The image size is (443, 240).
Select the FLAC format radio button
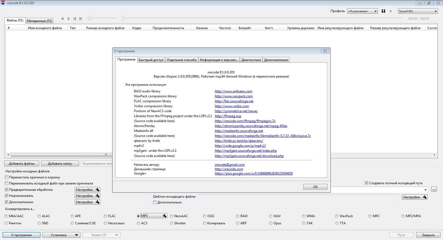pyautogui.click(x=105, y=216)
